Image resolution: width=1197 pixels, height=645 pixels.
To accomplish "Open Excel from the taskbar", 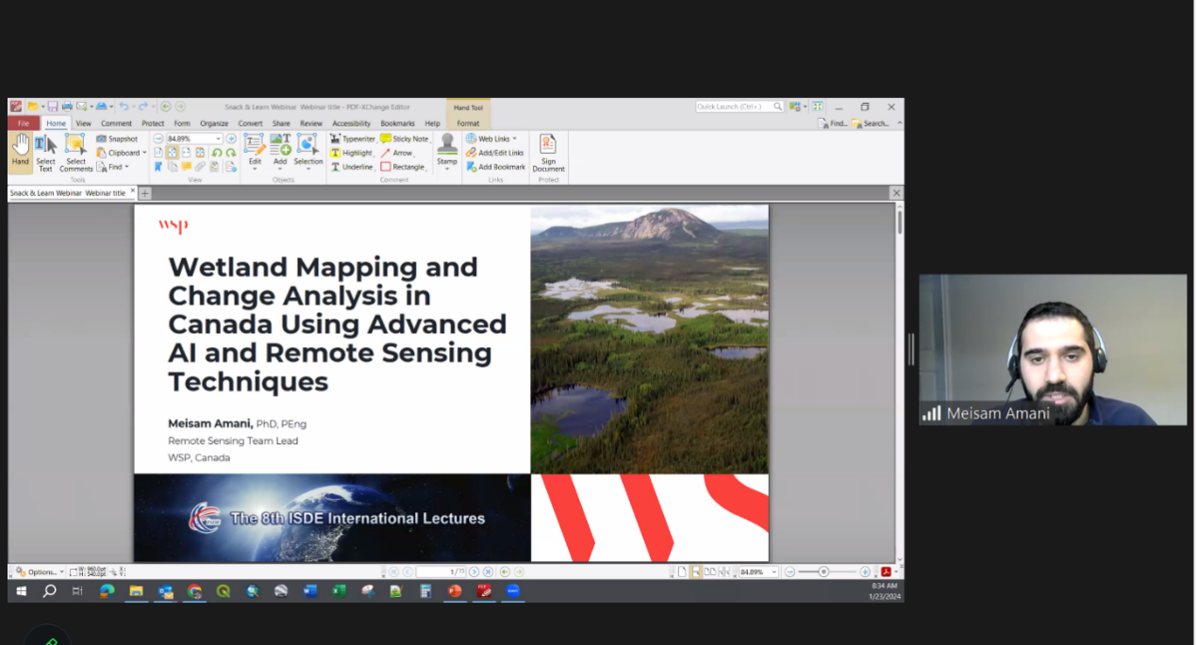I will coord(339,591).
